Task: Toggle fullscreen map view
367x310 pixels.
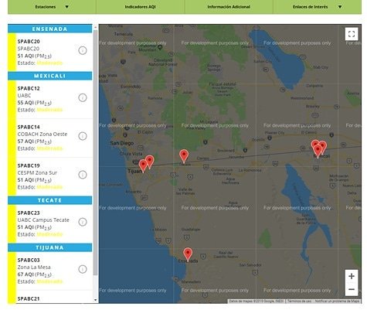Action: coord(352,34)
